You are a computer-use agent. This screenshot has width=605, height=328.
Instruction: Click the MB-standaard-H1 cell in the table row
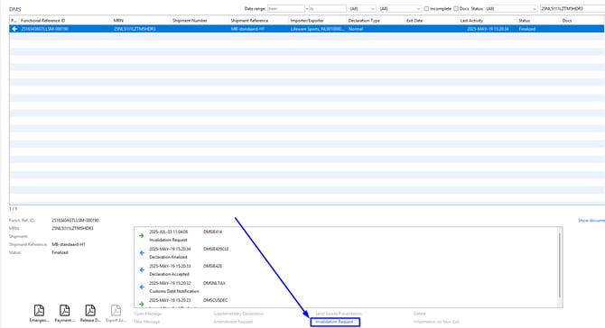(247, 29)
